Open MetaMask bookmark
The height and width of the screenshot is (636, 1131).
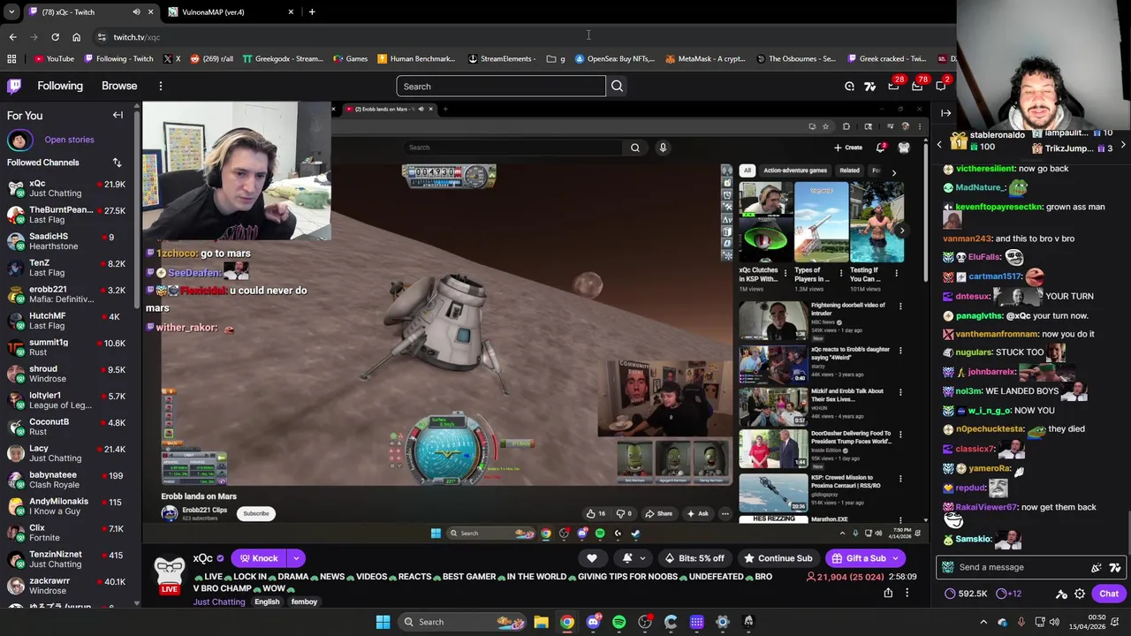[705, 58]
